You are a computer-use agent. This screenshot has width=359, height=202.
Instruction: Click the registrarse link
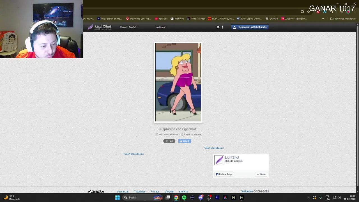pyautogui.click(x=161, y=27)
